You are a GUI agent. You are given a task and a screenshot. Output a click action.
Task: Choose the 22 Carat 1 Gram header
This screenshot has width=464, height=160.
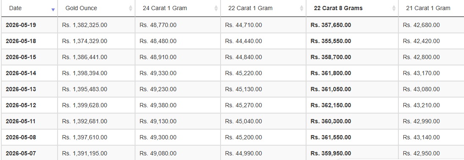pyautogui.click(x=263, y=8)
